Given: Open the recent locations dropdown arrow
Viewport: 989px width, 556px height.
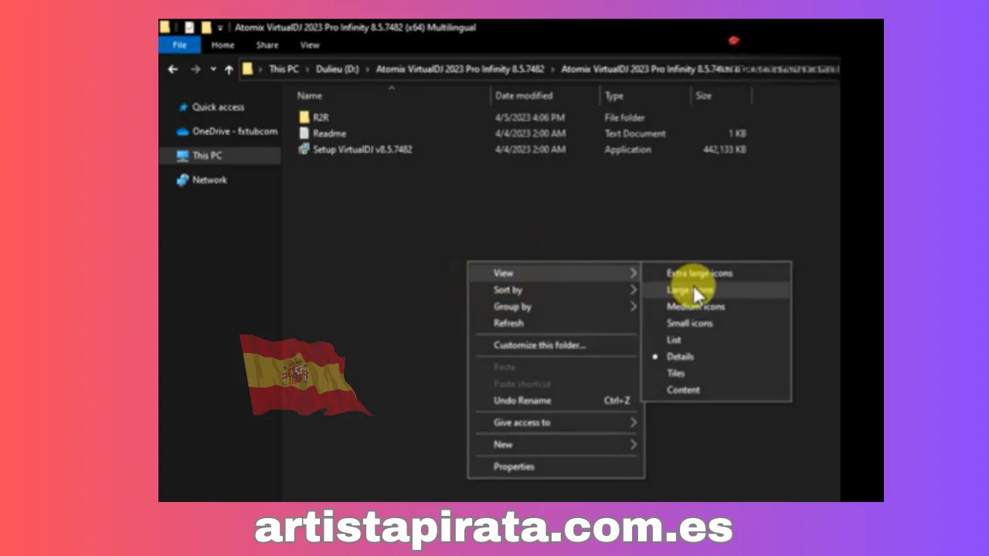Looking at the screenshot, I should [x=213, y=69].
